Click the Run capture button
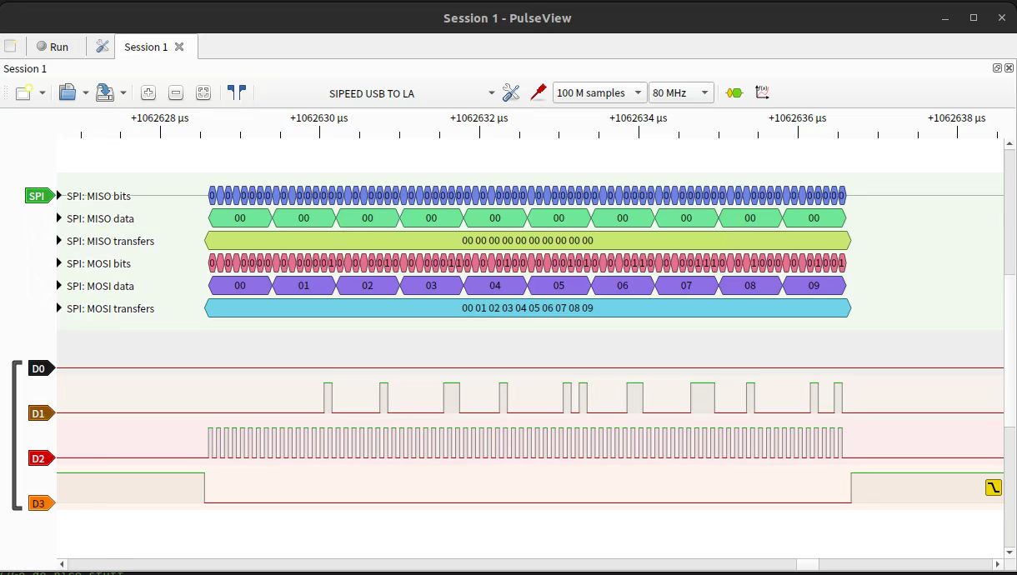The image size is (1017, 575). [53, 47]
